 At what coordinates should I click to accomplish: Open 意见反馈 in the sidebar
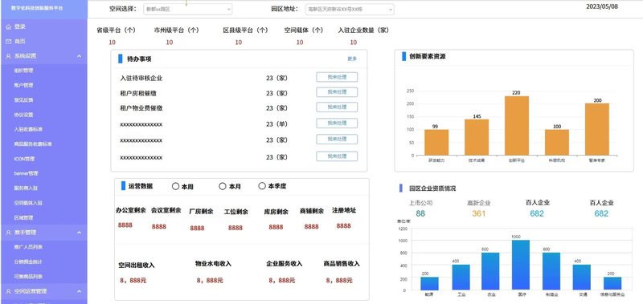pyautogui.click(x=23, y=100)
